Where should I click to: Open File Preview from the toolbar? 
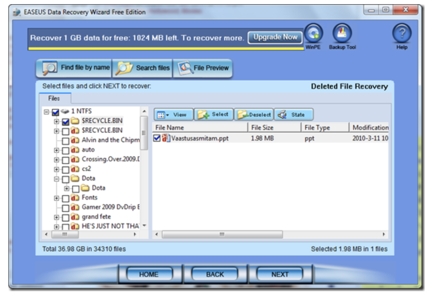click(x=203, y=68)
